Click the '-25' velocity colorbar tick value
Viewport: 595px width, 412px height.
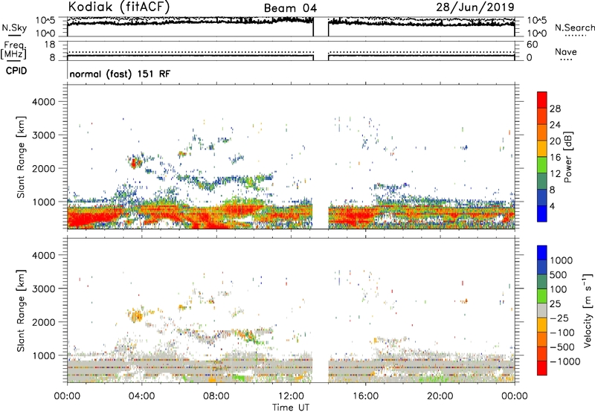pyautogui.click(x=558, y=318)
